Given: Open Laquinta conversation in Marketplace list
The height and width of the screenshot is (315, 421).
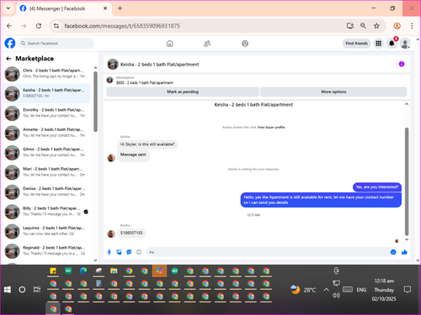Looking at the screenshot, I should click(46, 231).
